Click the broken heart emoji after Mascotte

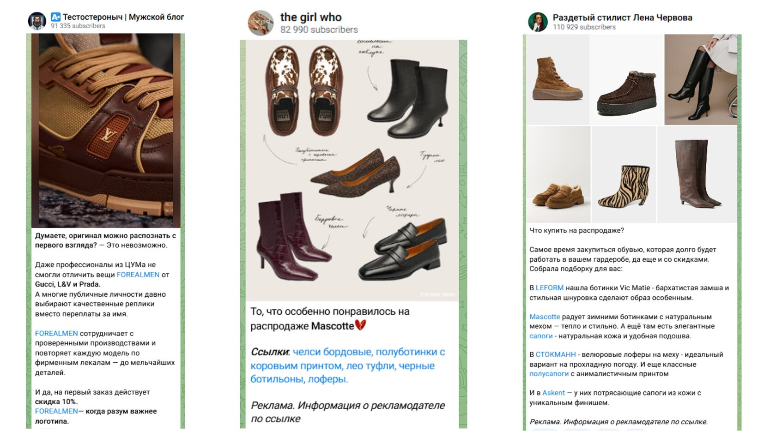coord(360,325)
